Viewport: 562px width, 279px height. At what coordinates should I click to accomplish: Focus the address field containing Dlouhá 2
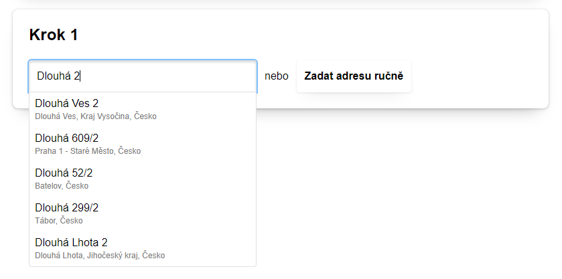[143, 76]
